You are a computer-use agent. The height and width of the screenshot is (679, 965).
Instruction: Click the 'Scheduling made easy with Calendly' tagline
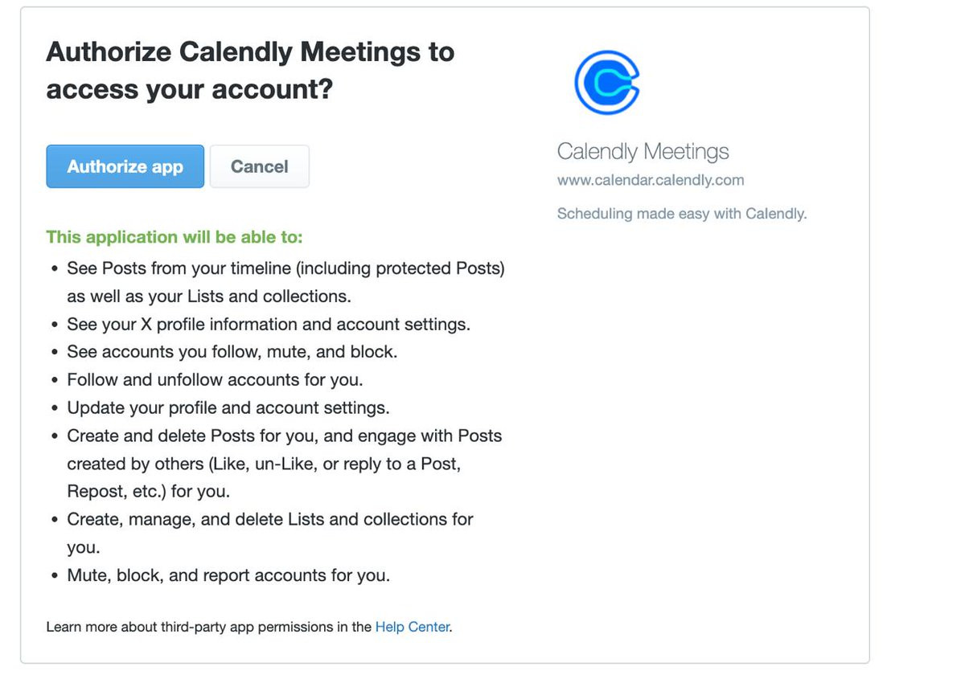682,214
